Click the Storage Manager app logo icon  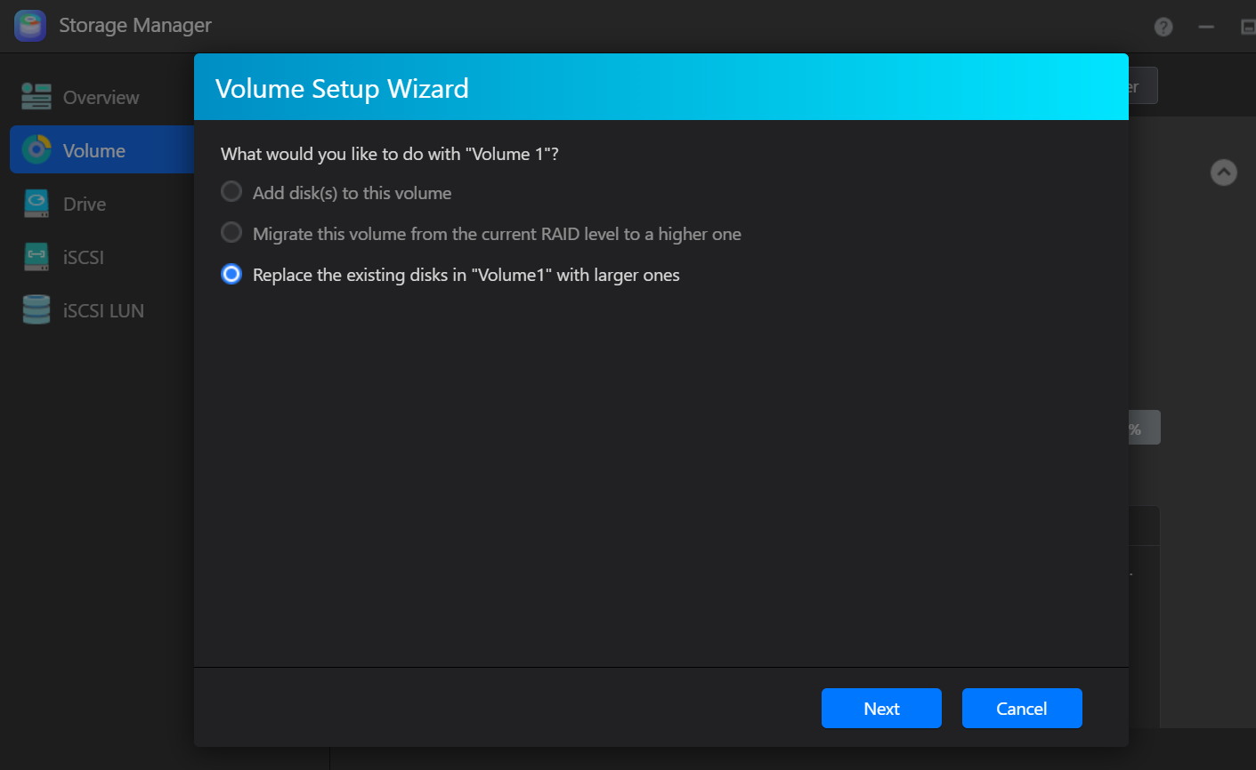29,26
